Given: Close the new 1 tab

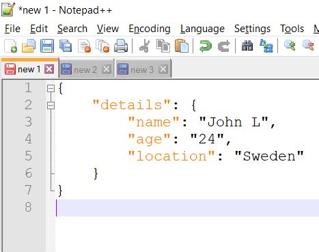Looking at the screenshot, I should [x=49, y=69].
